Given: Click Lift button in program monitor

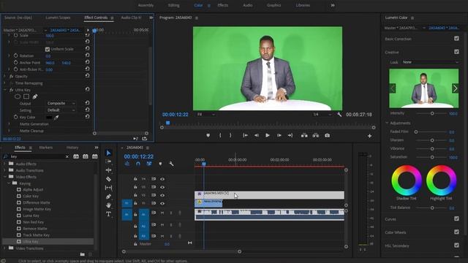Looking at the screenshot, I should pos(304,135).
